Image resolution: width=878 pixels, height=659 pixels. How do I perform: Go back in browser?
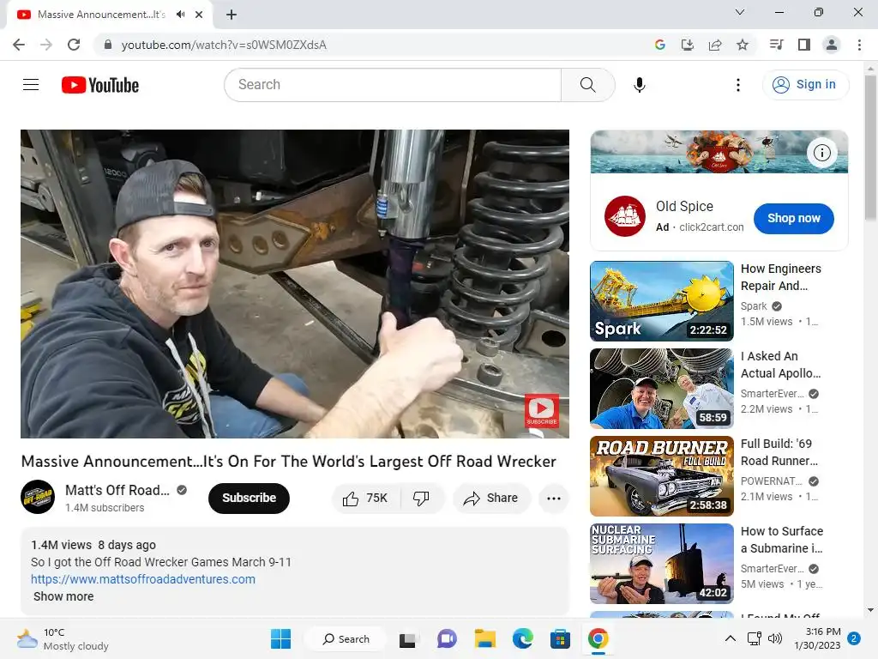pos(19,45)
